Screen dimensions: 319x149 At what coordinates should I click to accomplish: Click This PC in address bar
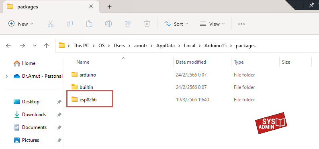tap(82, 46)
